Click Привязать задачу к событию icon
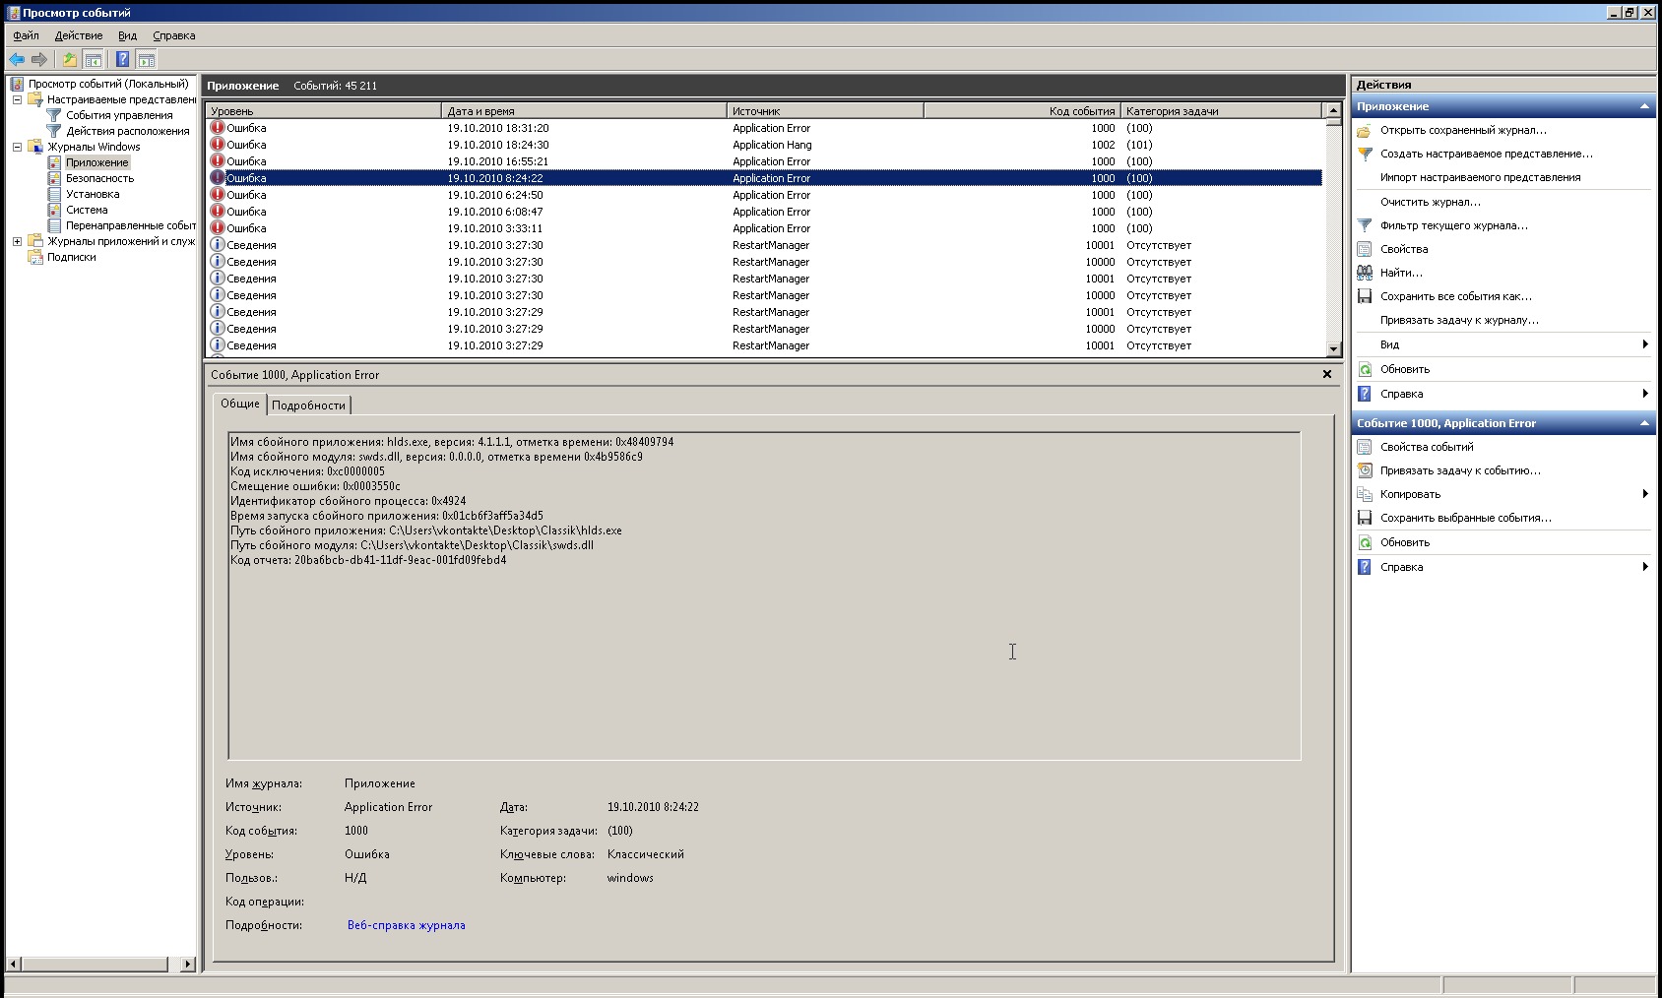The height and width of the screenshot is (998, 1662). (x=1365, y=470)
